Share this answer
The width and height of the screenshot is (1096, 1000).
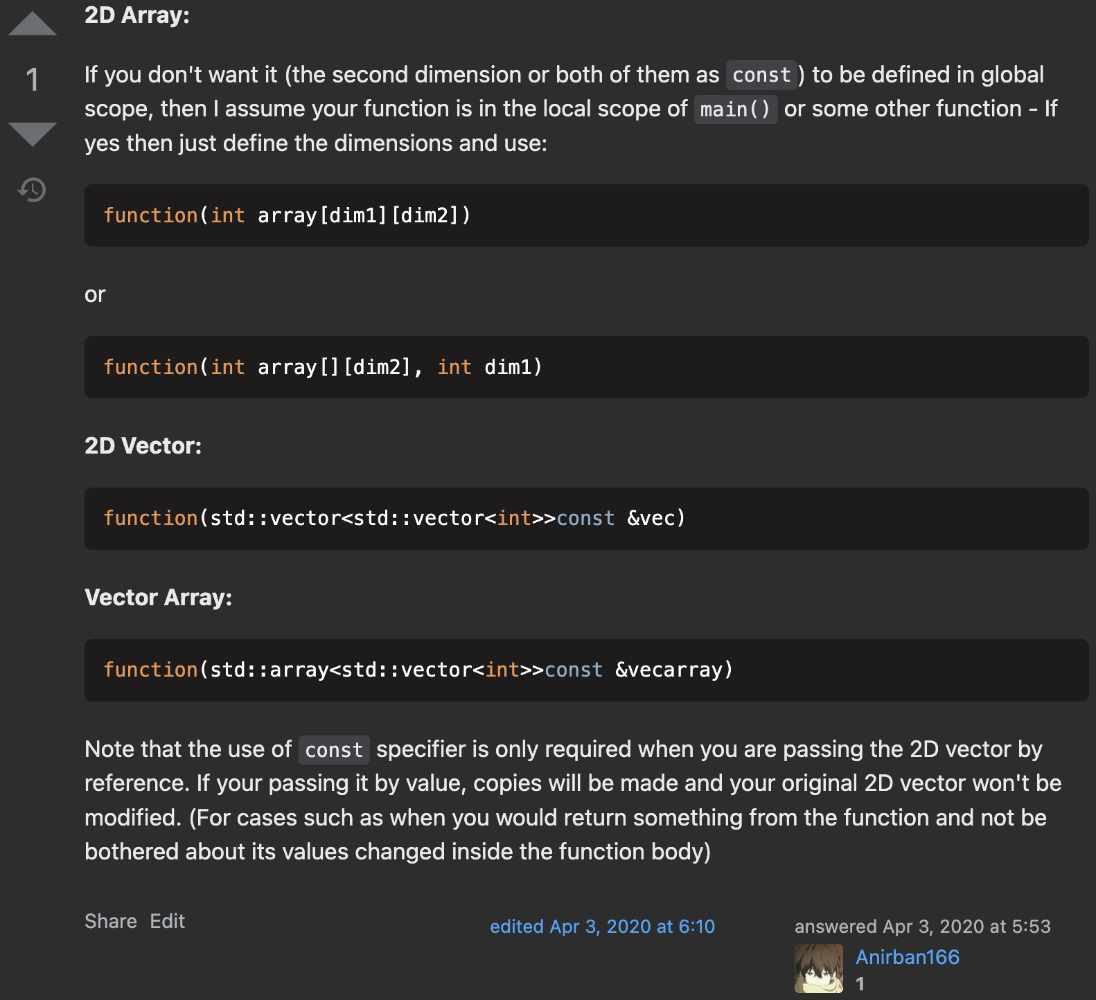coord(111,921)
